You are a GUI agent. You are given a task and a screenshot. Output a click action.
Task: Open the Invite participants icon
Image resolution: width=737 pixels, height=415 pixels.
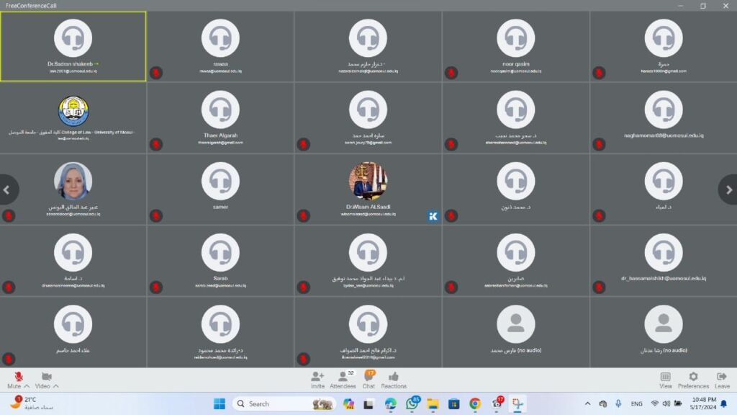coord(317,377)
